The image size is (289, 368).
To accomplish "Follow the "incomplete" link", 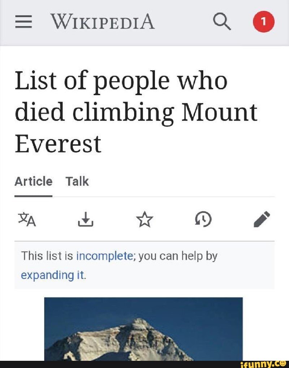I will tap(105, 256).
